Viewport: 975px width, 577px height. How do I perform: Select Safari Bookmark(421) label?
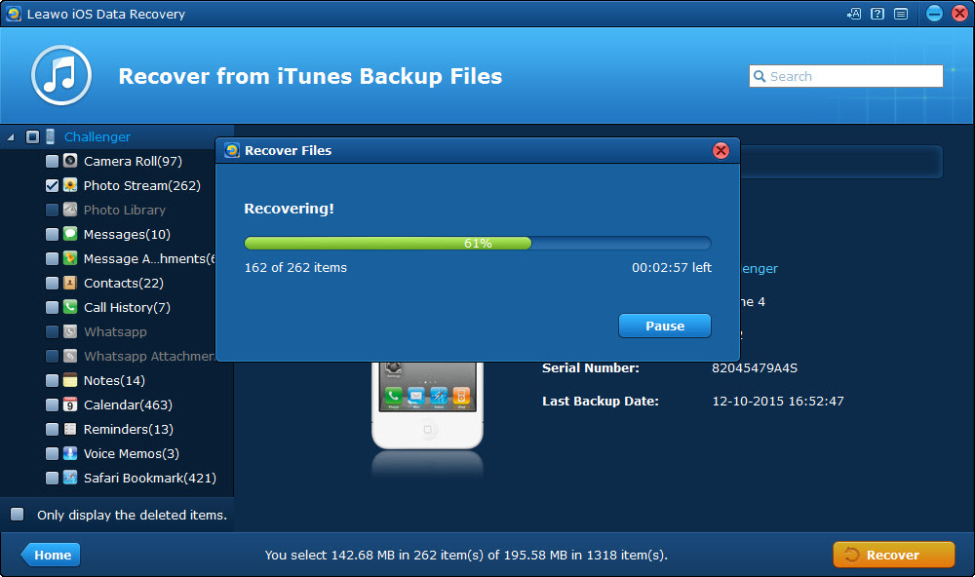click(150, 479)
